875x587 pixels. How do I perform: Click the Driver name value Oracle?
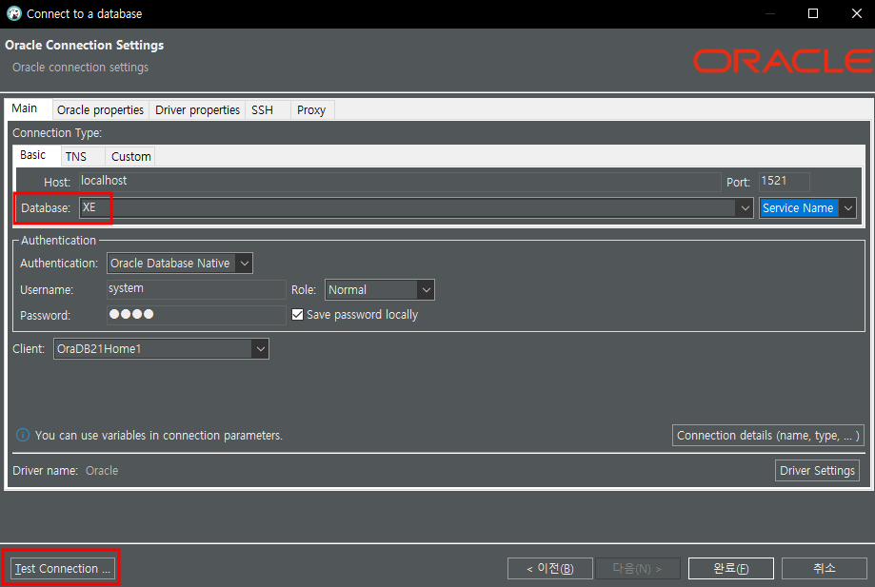[x=102, y=471]
